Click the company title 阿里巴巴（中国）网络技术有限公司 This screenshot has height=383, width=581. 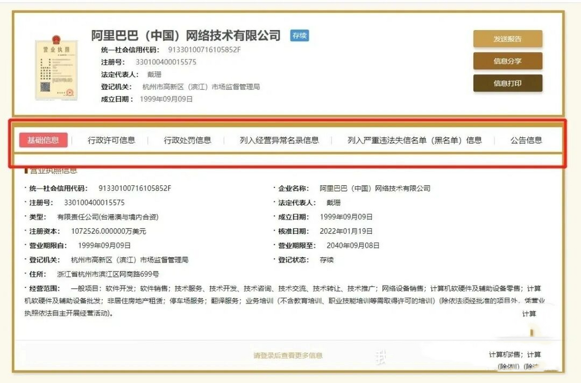(186, 36)
